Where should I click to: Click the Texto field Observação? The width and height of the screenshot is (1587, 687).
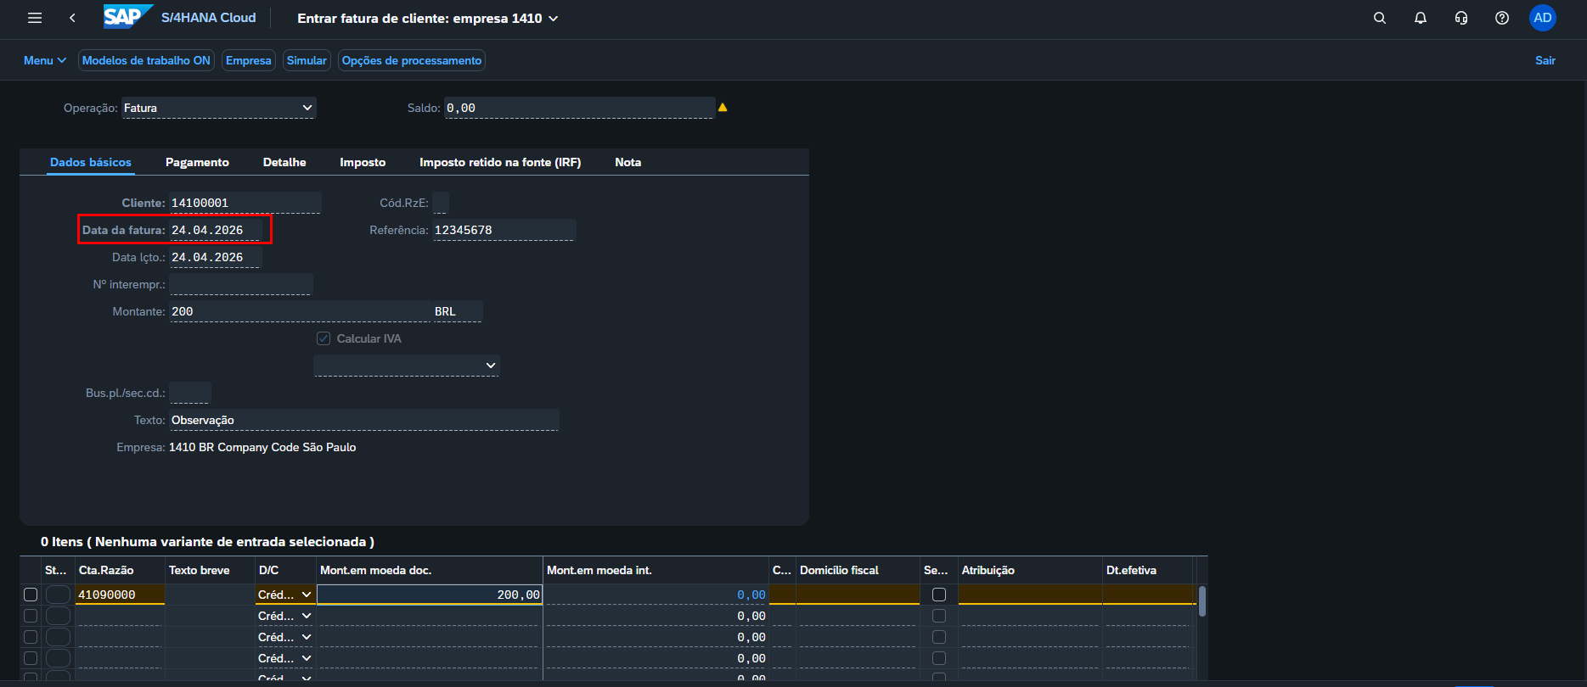tap(364, 420)
